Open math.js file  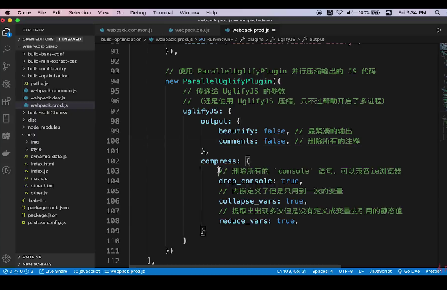(x=55, y=178)
